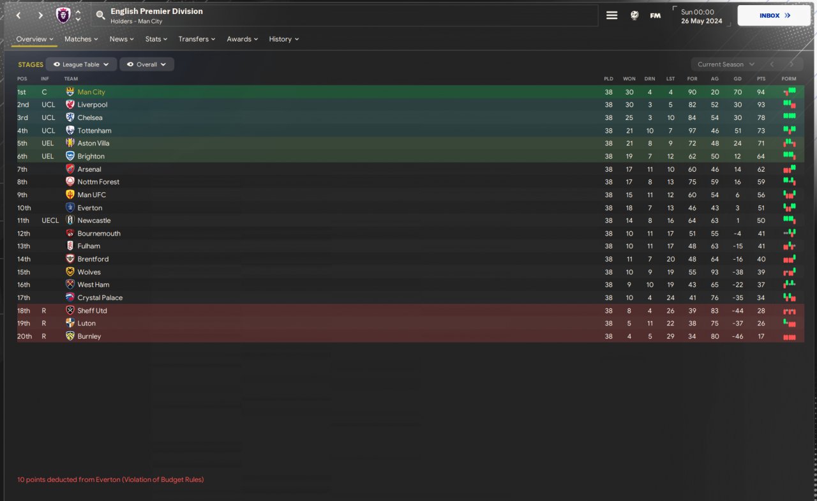
Task: Open the Everton team link
Action: pos(90,208)
